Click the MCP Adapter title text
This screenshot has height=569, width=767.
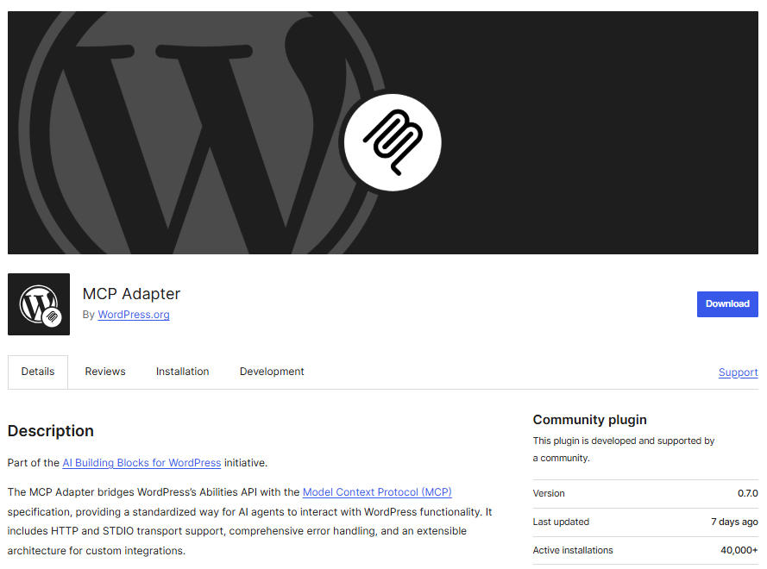132,294
